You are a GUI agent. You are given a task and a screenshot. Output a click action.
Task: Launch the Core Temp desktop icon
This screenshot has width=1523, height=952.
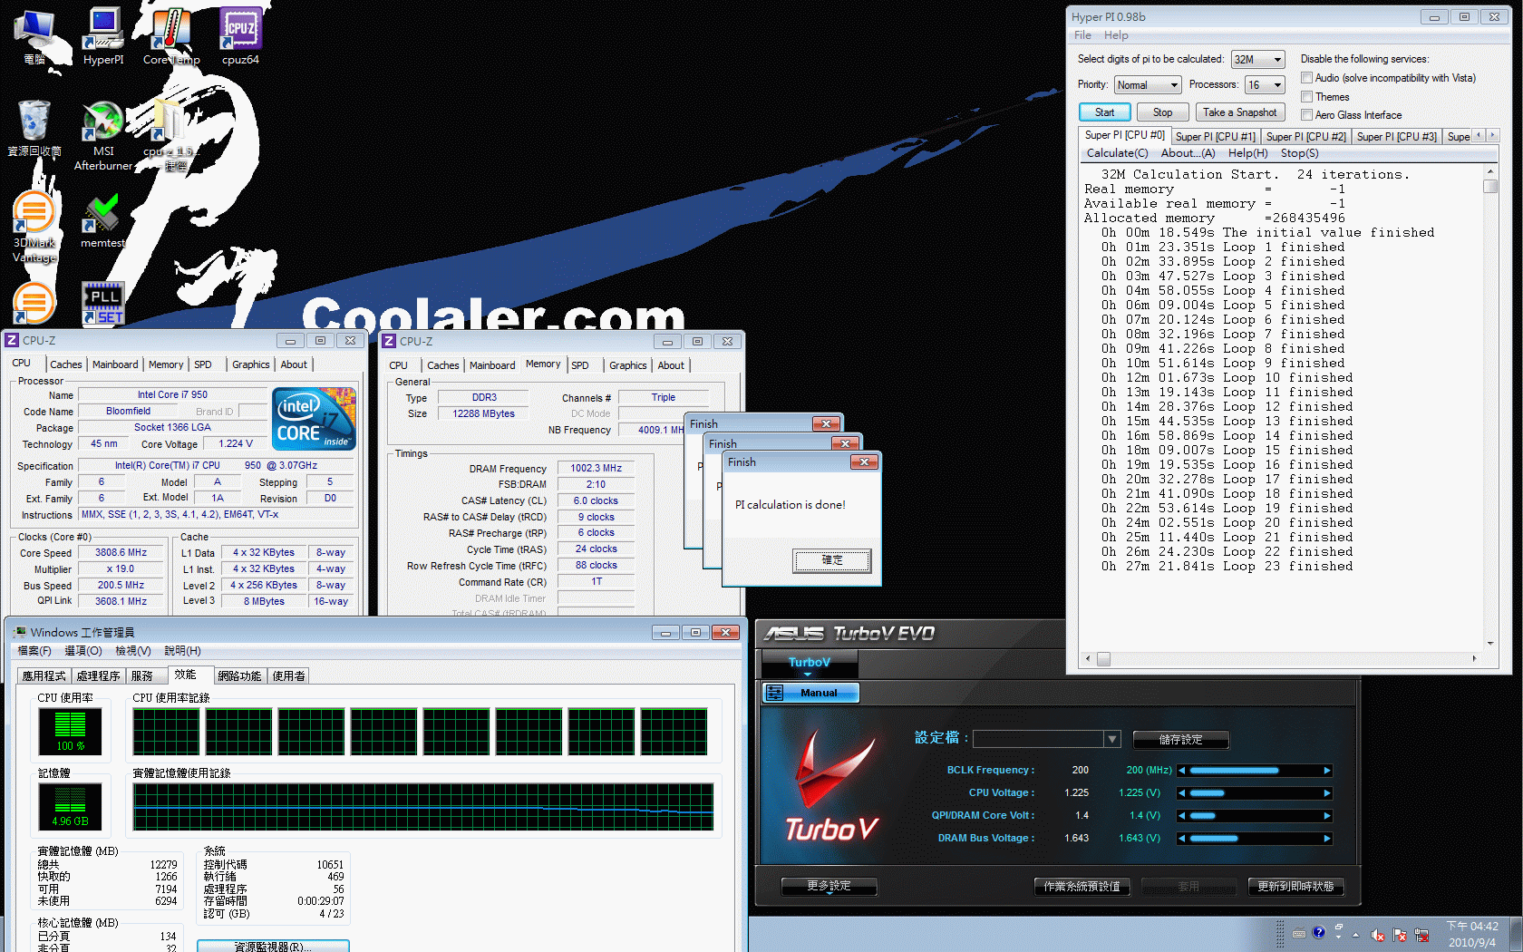coord(171,36)
